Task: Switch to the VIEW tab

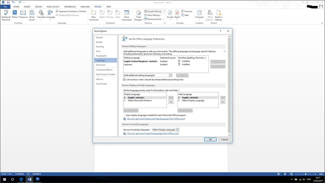Action: 109,7
